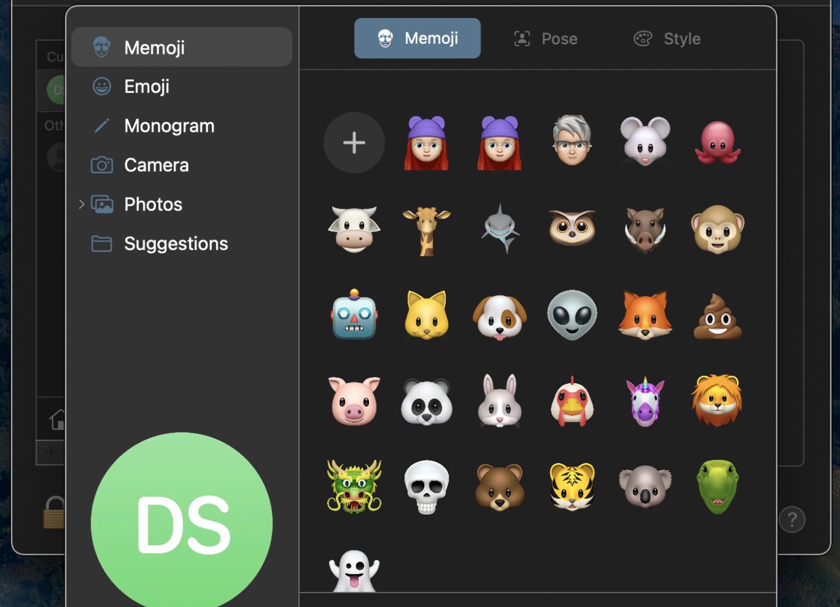Select the shark Memoji

pyautogui.click(x=500, y=229)
